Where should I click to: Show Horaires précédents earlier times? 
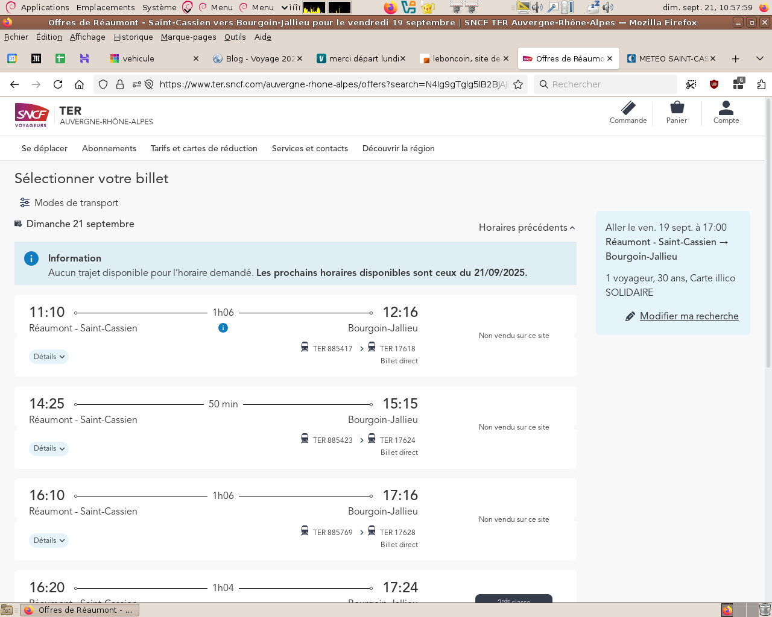[x=527, y=228]
